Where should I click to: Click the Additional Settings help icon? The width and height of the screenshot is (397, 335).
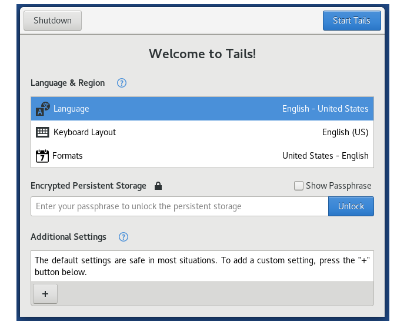tap(124, 237)
